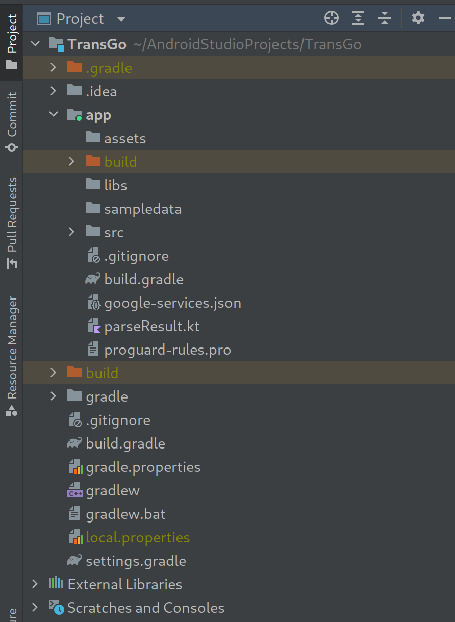Expand the gradle folder
This screenshot has width=455, height=622.
click(x=54, y=396)
